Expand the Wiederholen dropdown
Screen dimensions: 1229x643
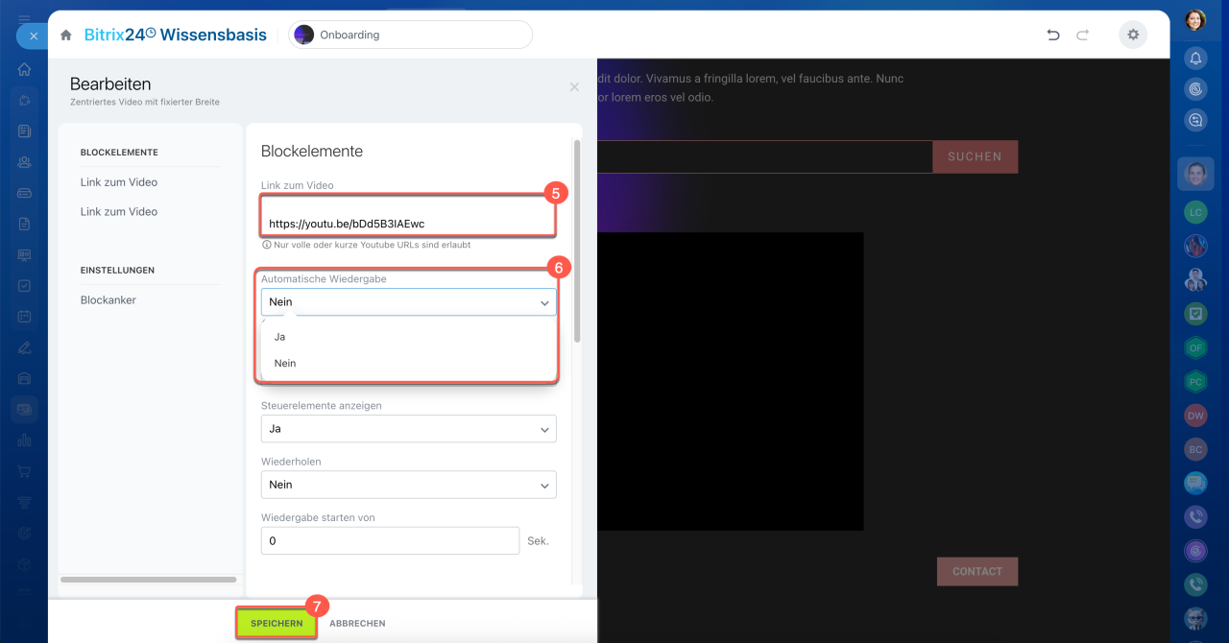pos(408,485)
